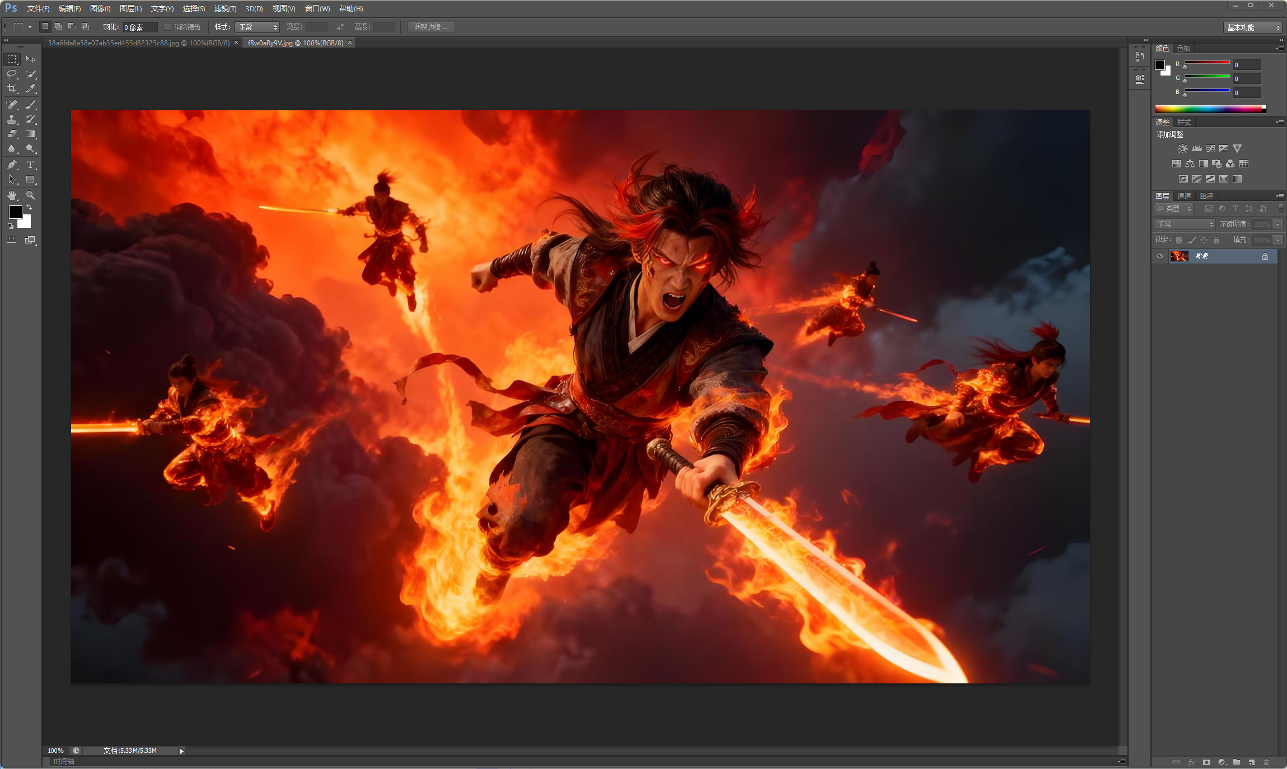Image resolution: width=1287 pixels, height=769 pixels.
Task: Select the Crop tool
Action: 12,88
